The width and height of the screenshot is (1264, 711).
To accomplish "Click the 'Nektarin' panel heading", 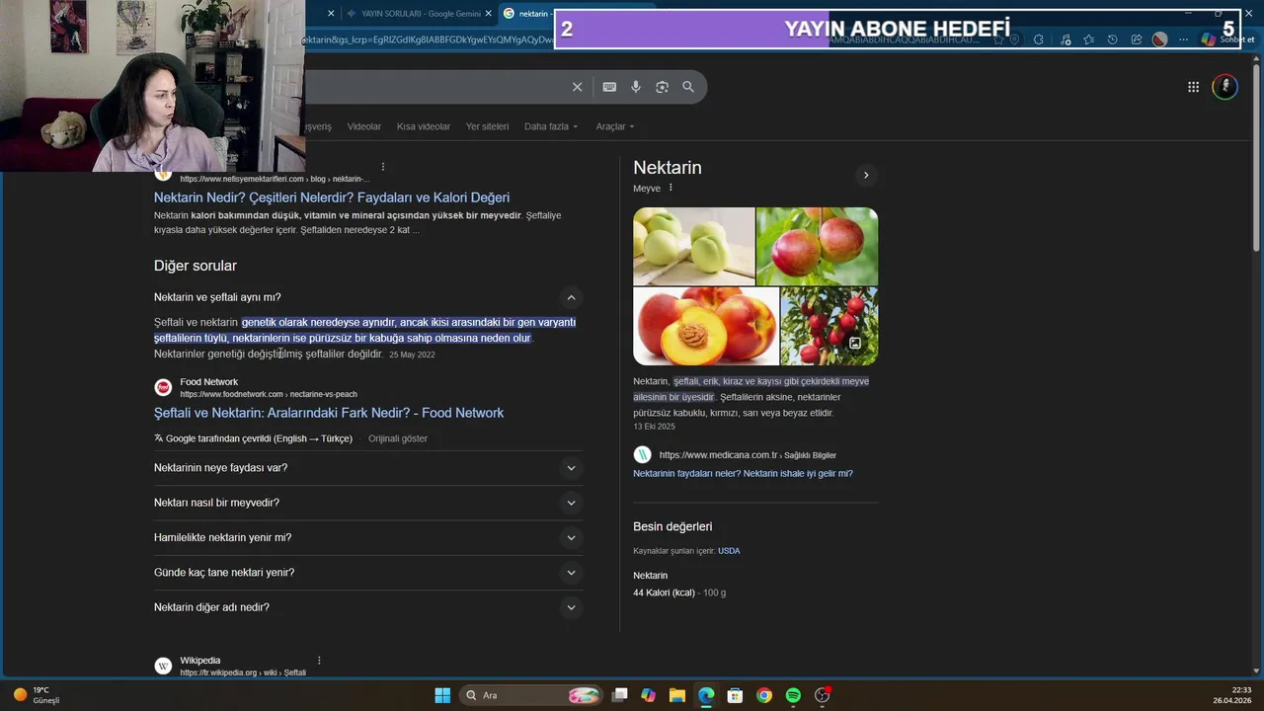I will coord(668,168).
